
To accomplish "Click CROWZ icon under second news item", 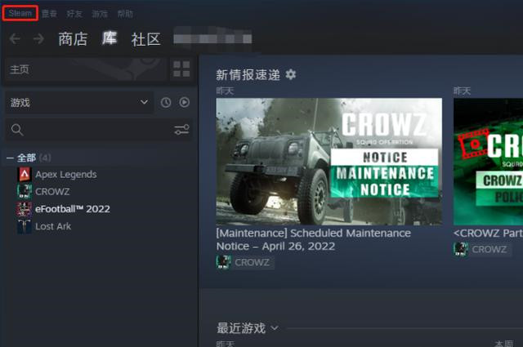I will (461, 249).
